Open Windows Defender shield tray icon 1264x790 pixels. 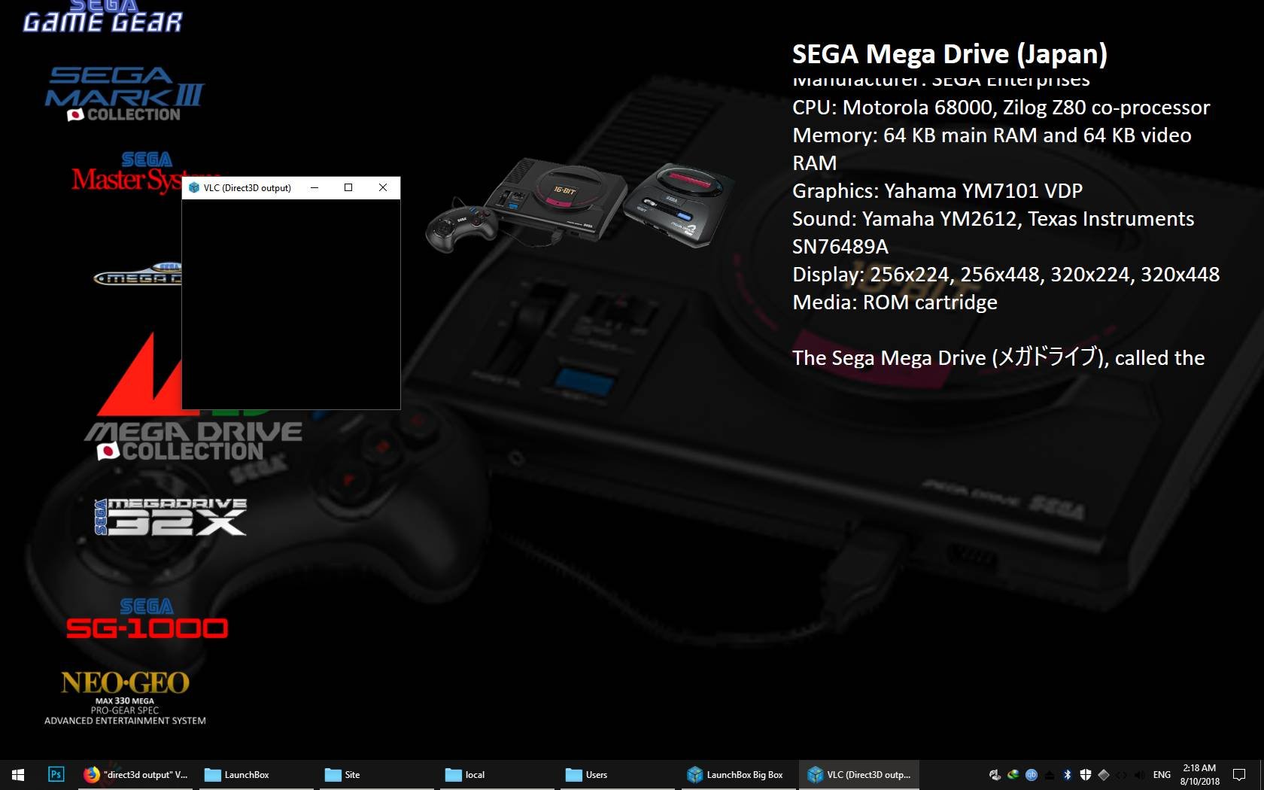click(1086, 774)
